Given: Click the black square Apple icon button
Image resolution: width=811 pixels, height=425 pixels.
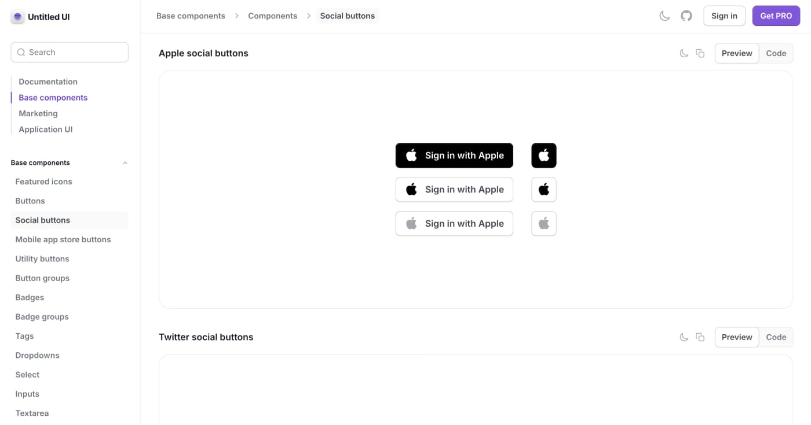Looking at the screenshot, I should click(x=543, y=155).
